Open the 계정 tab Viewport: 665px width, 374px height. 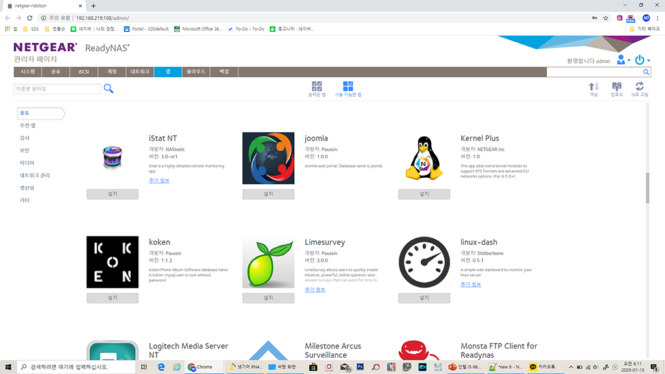click(112, 71)
